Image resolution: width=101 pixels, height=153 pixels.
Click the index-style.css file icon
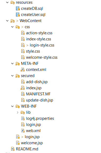tap(23, 39)
